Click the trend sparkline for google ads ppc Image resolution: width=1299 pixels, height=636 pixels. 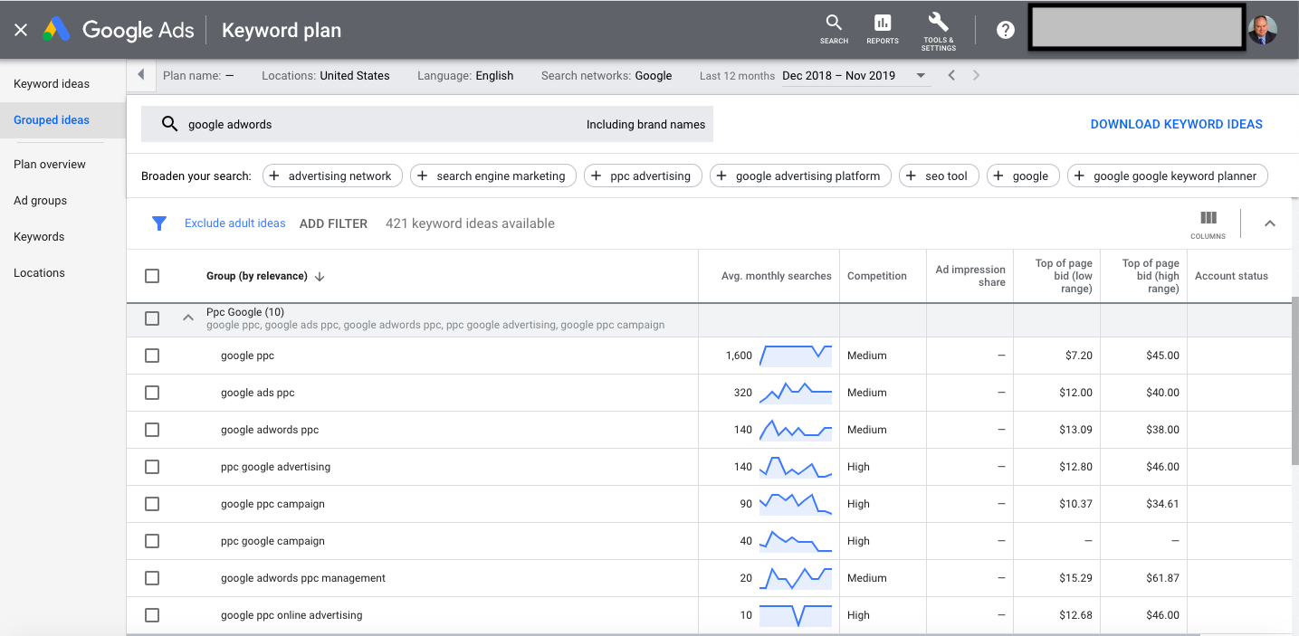(795, 392)
